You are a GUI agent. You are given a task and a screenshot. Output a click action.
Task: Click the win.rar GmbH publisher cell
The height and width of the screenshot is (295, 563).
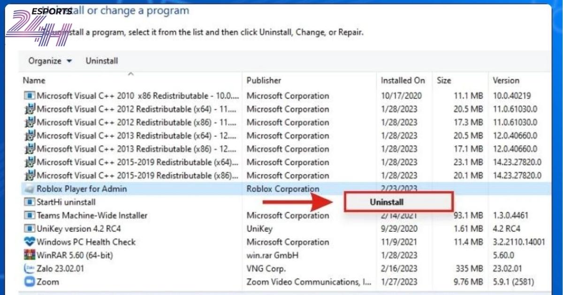point(273,255)
